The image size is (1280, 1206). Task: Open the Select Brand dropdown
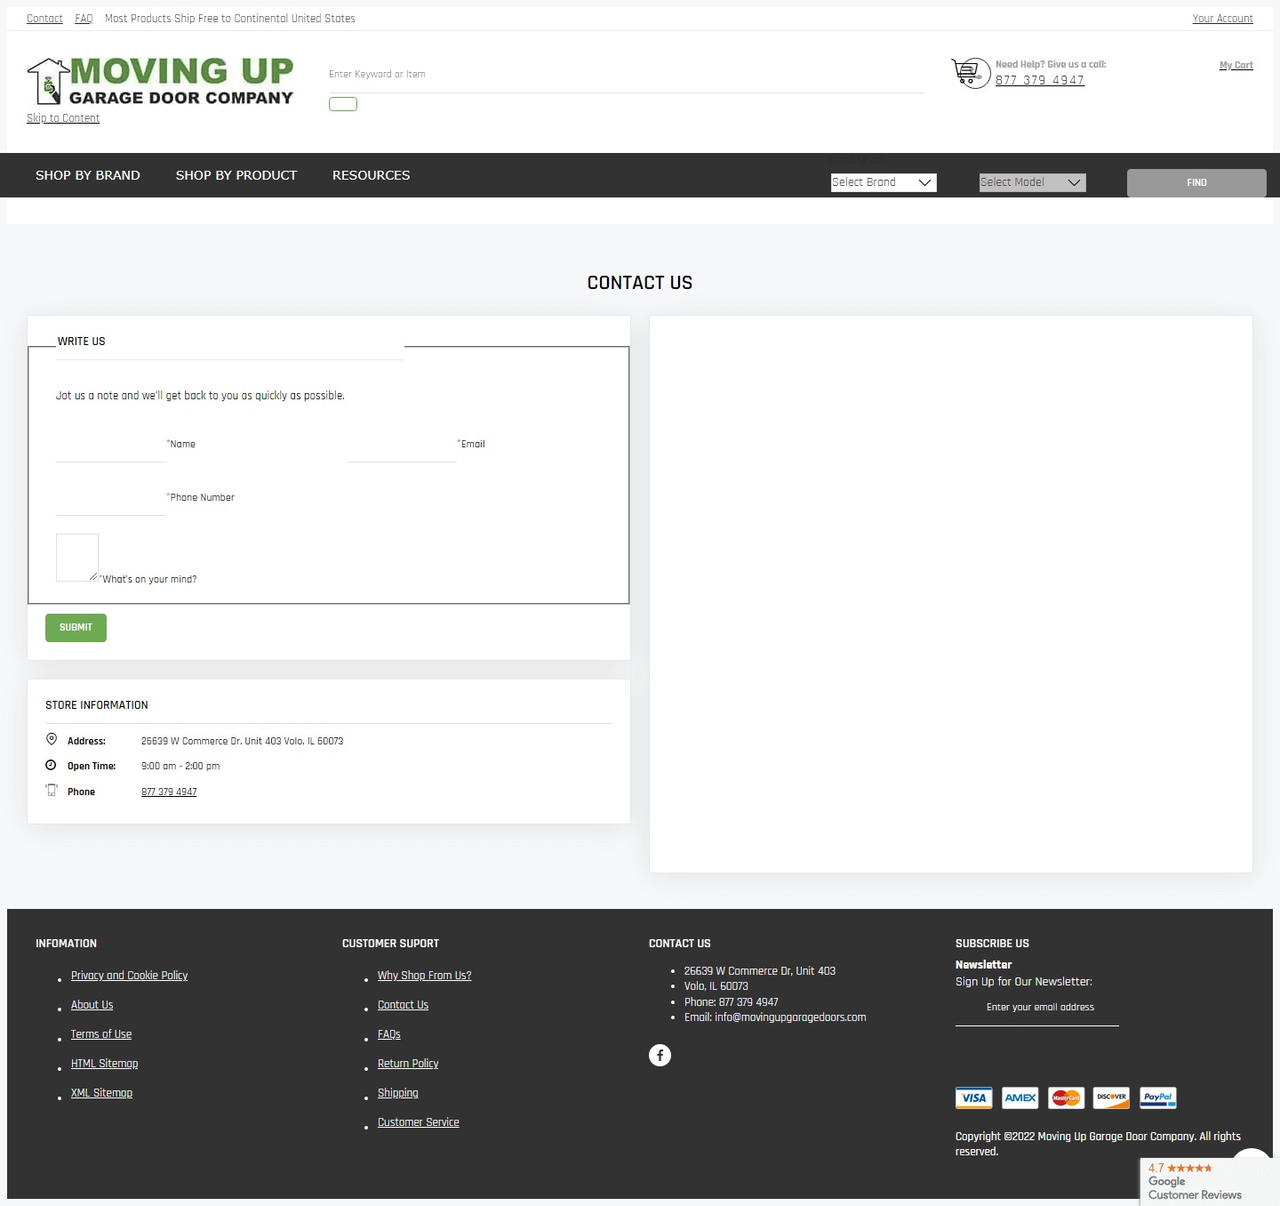point(883,182)
